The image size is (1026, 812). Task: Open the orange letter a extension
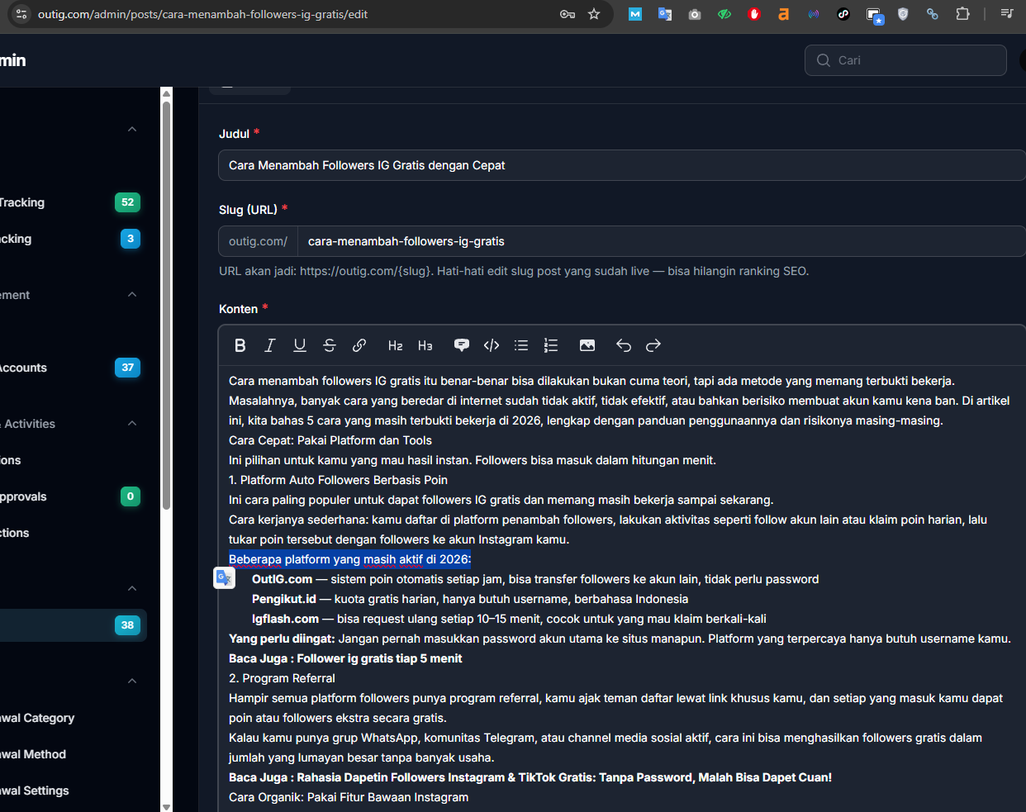(784, 14)
